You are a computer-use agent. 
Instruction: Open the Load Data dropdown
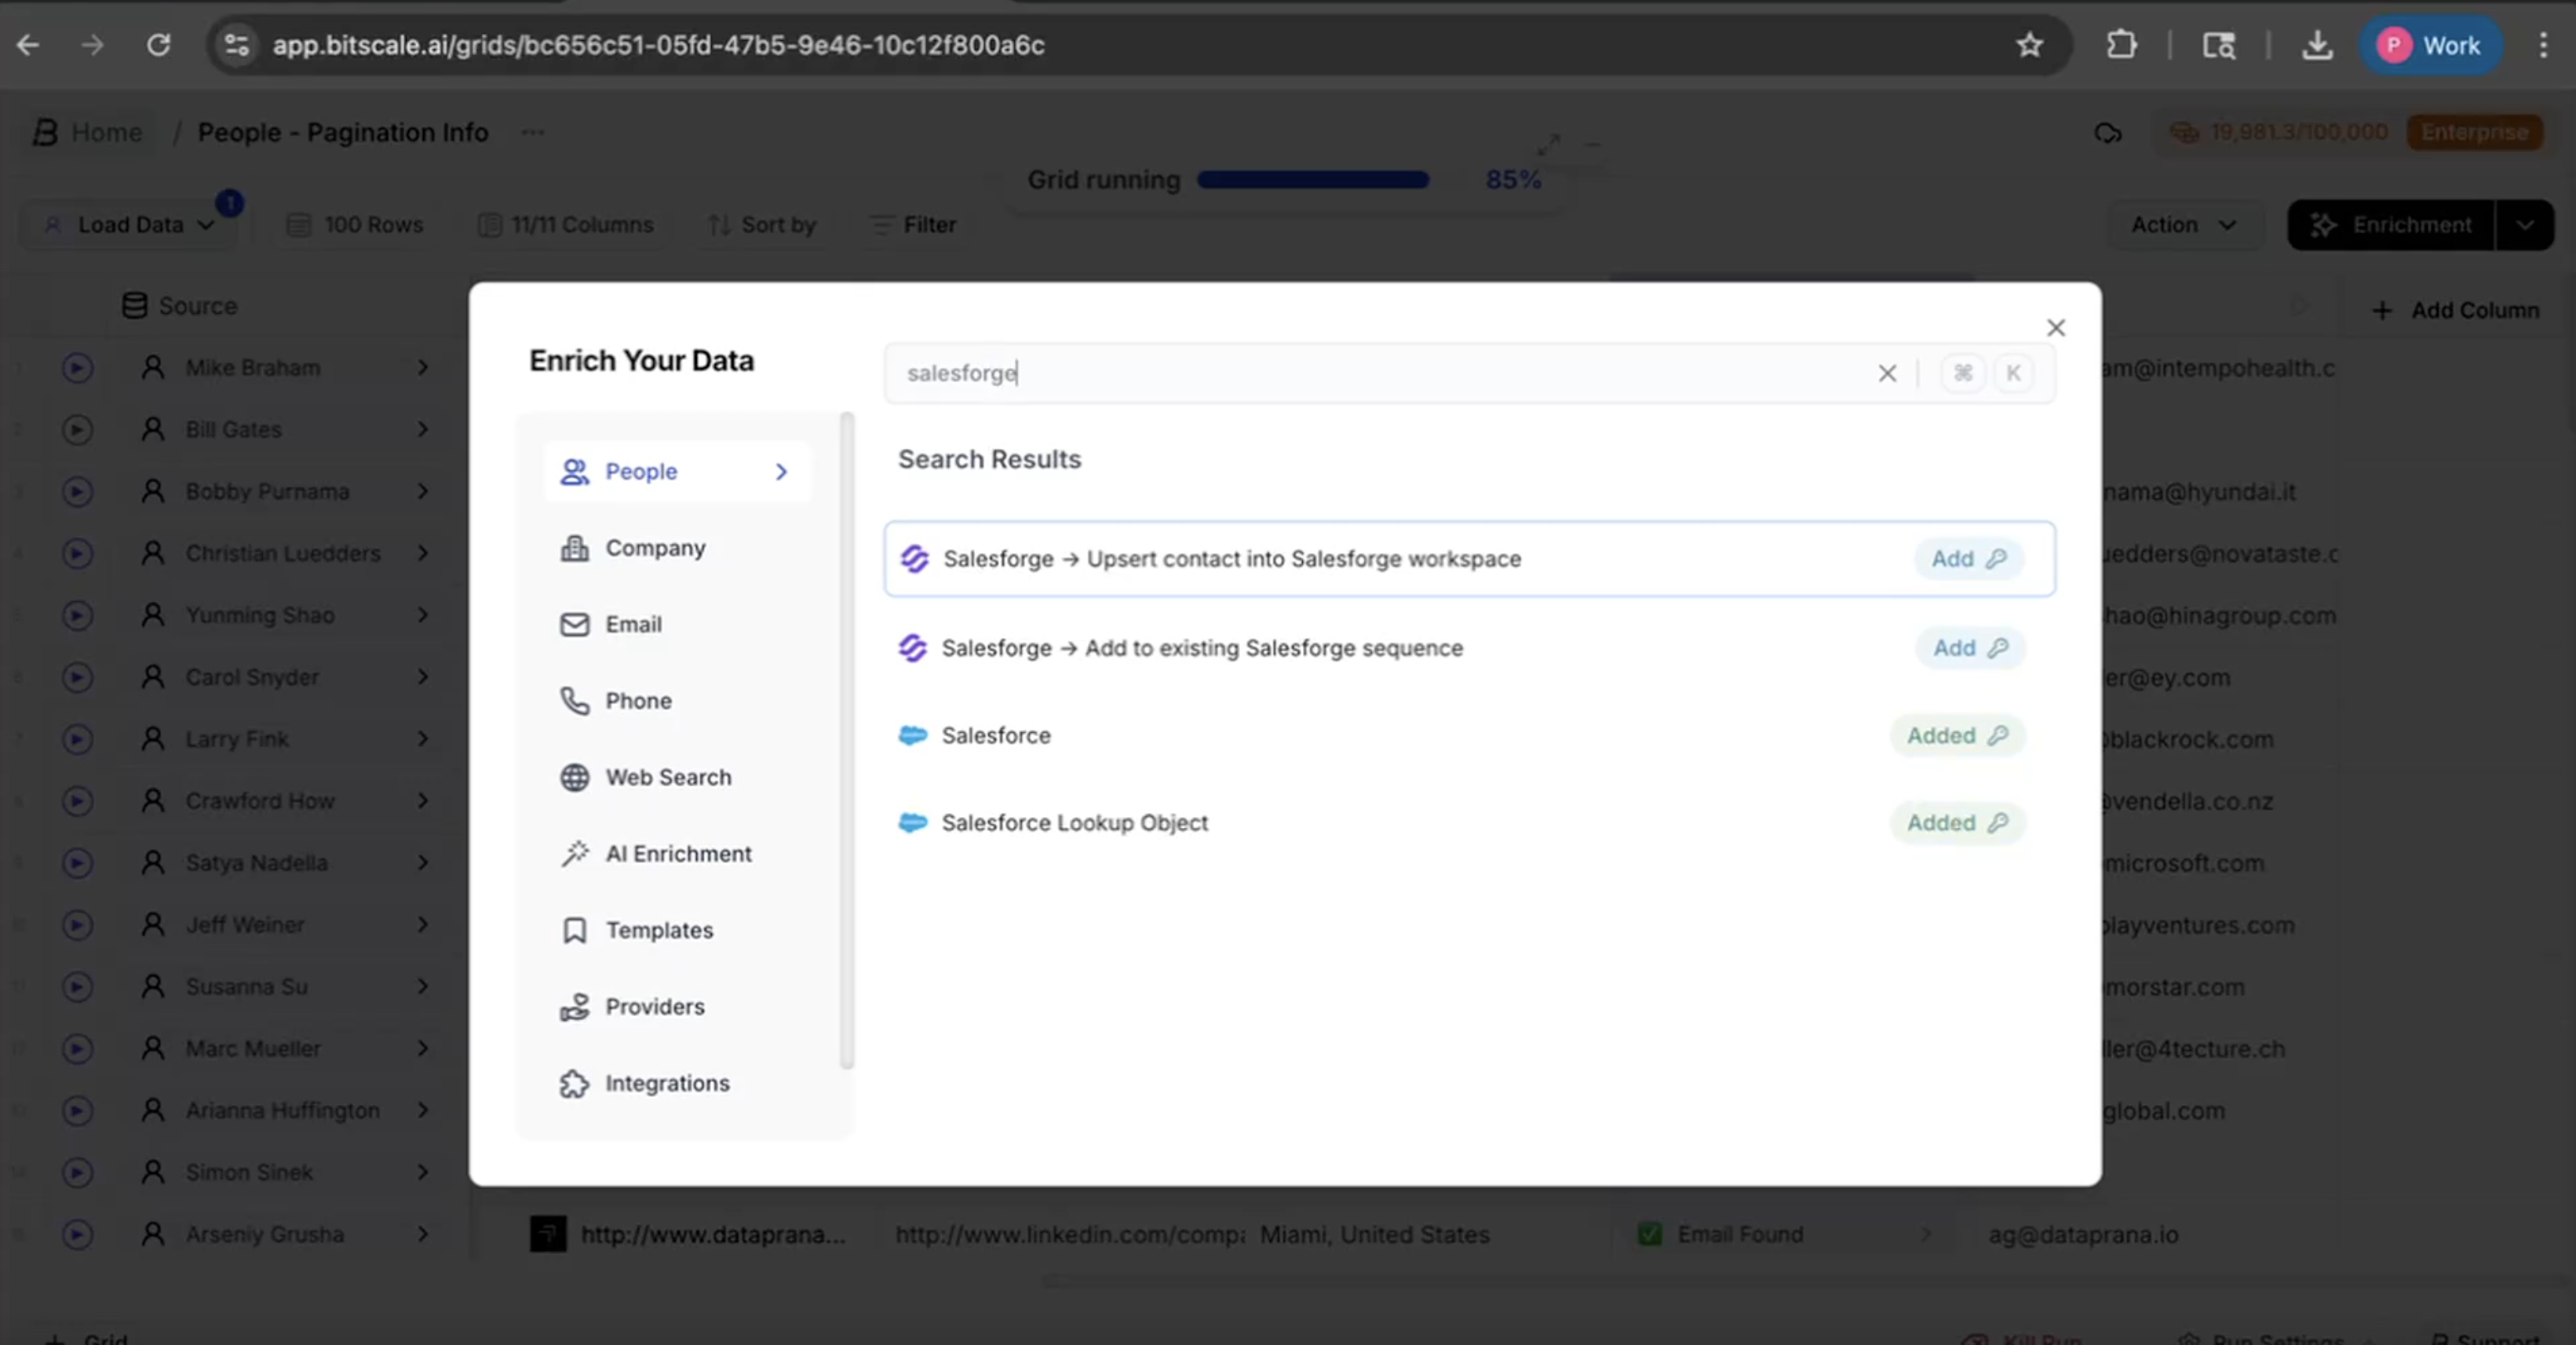[132, 225]
